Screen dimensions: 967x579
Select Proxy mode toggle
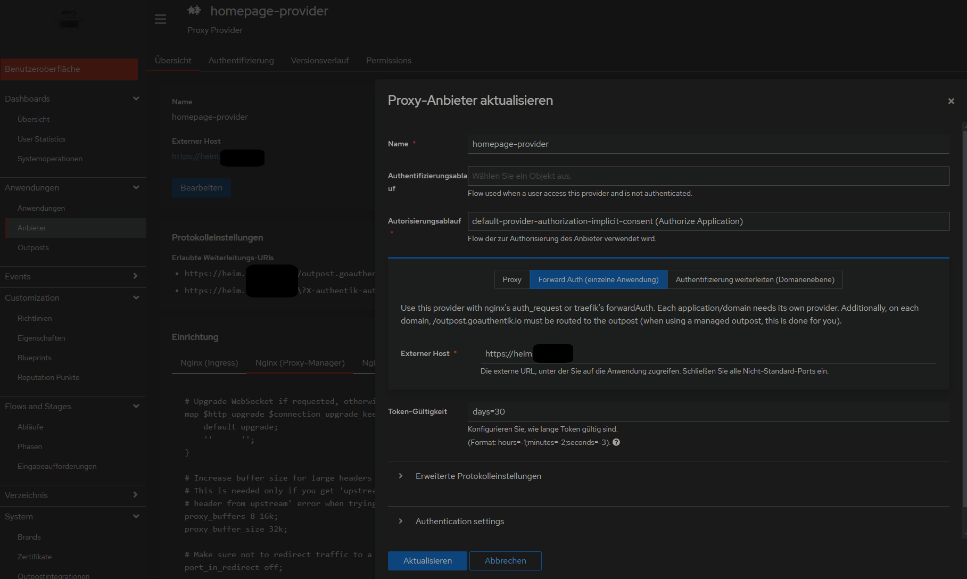tap(511, 280)
